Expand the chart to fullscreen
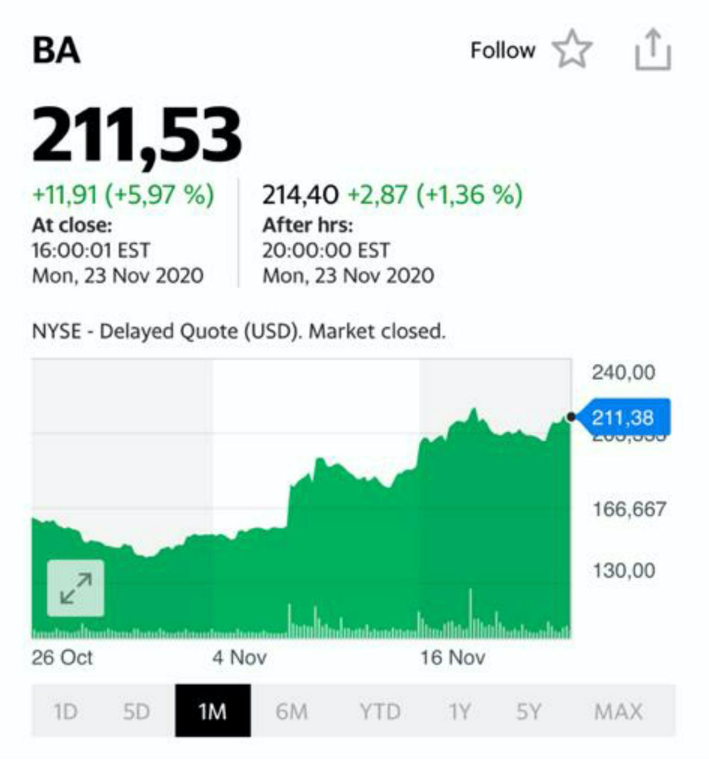The image size is (709, 759). [x=76, y=588]
